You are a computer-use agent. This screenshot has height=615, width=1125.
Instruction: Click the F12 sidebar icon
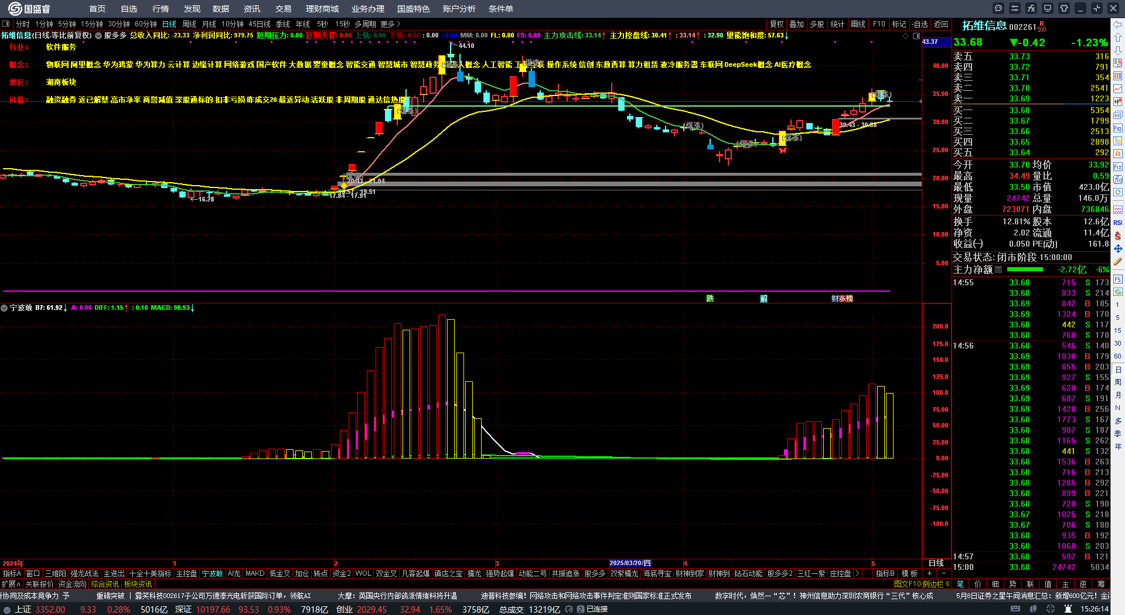point(1118,166)
